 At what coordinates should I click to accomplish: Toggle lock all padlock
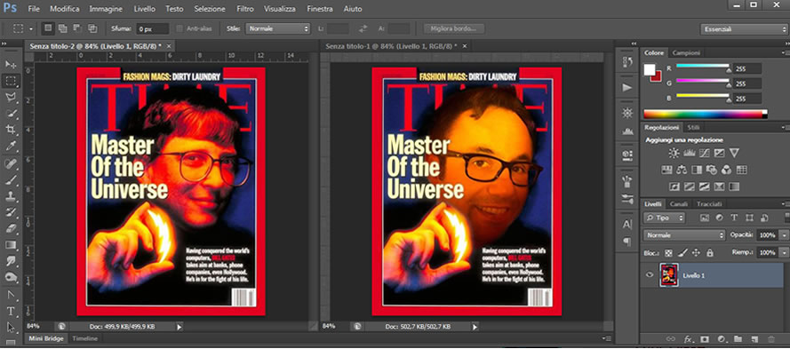709,252
